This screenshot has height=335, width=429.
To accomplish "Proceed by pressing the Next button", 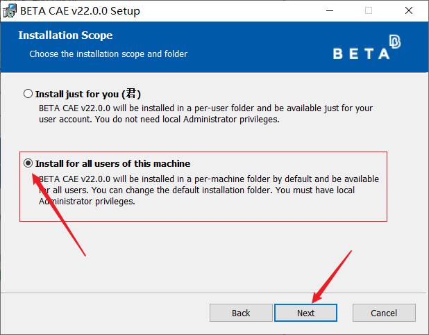I will (305, 313).
